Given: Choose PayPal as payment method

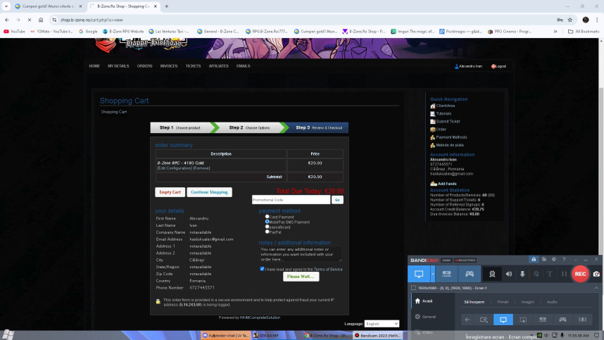Looking at the screenshot, I should (x=267, y=232).
